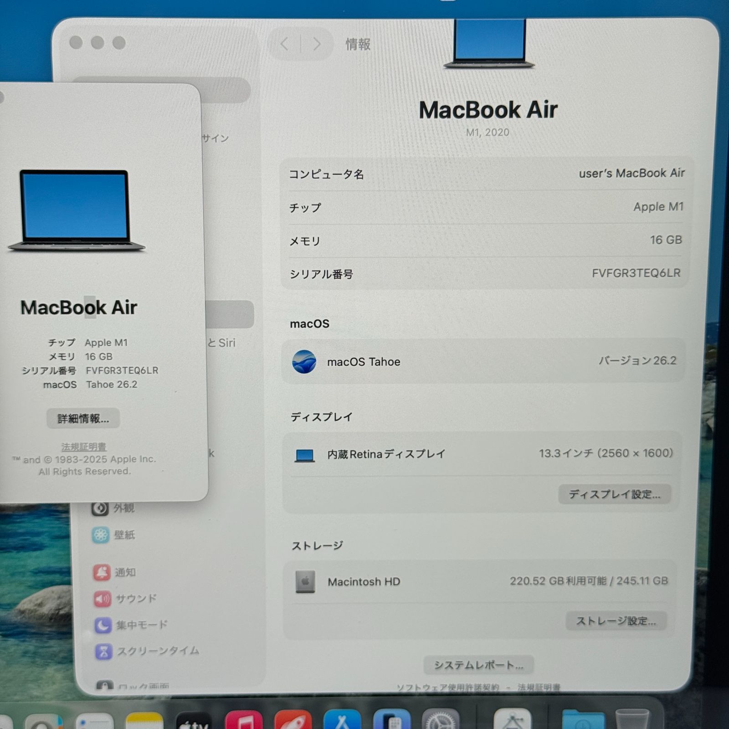Open Sound (サウンド) settings in sidebar
This screenshot has width=729, height=729.
[x=125, y=598]
